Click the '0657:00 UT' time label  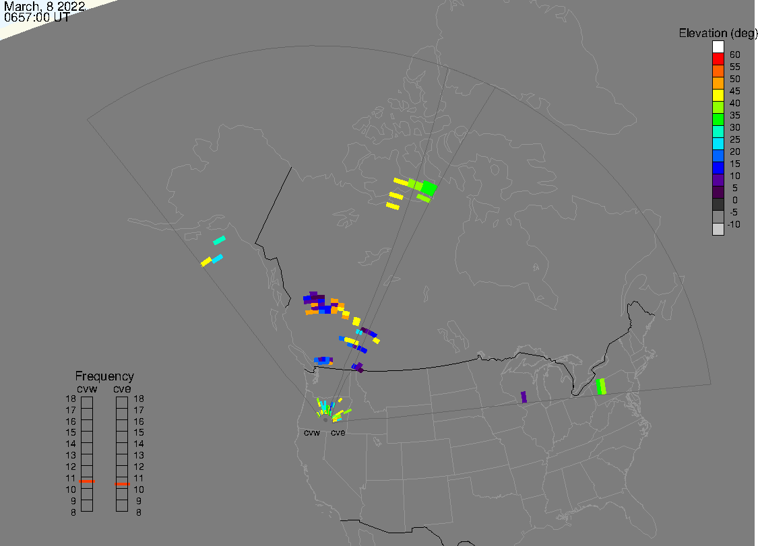37,18
